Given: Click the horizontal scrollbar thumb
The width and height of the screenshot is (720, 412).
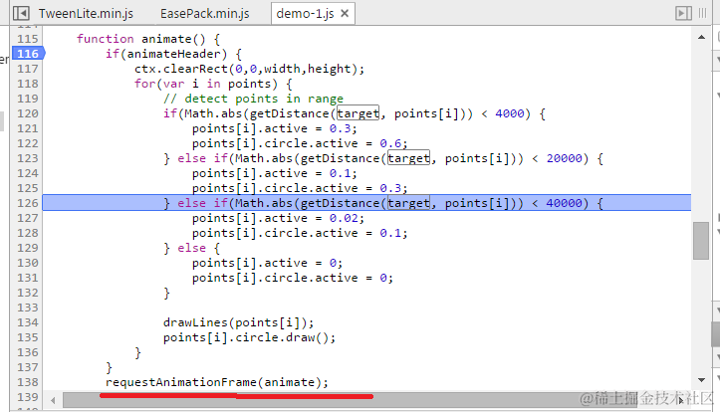Looking at the screenshot, I should (350, 400).
